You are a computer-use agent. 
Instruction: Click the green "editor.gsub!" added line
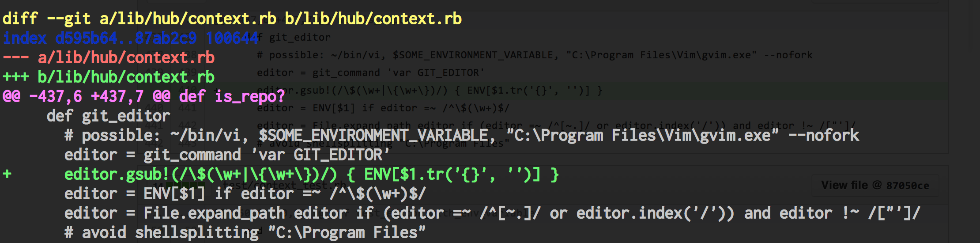[x=311, y=174]
